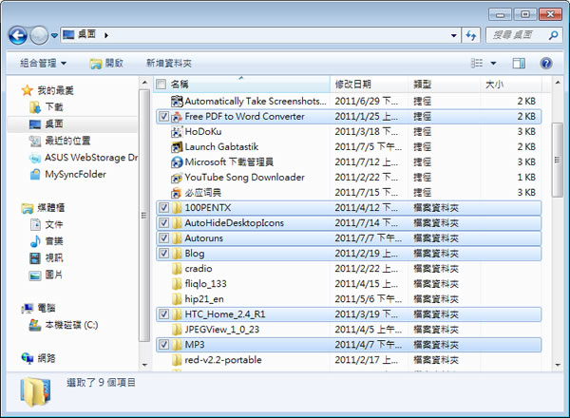
Task: Open the HoDoKu shortcut icon
Action: (177, 132)
